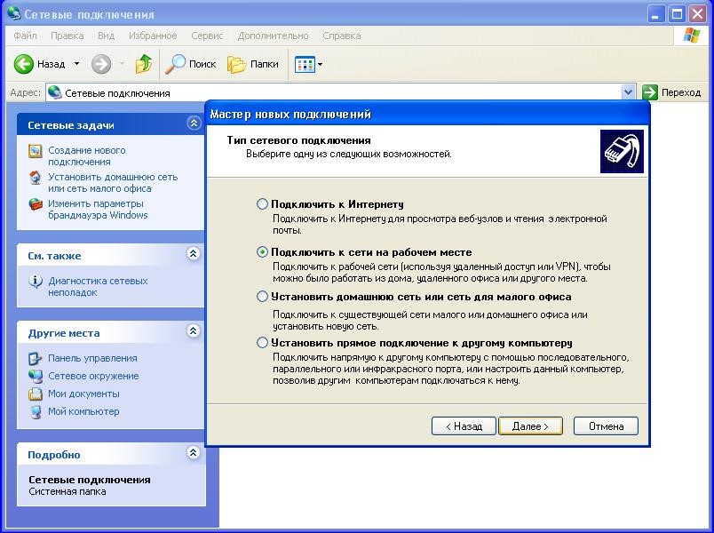Collapse the 'Подробно' panel

tap(194, 452)
